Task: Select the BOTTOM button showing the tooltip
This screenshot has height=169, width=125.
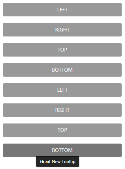Action: tap(62, 150)
